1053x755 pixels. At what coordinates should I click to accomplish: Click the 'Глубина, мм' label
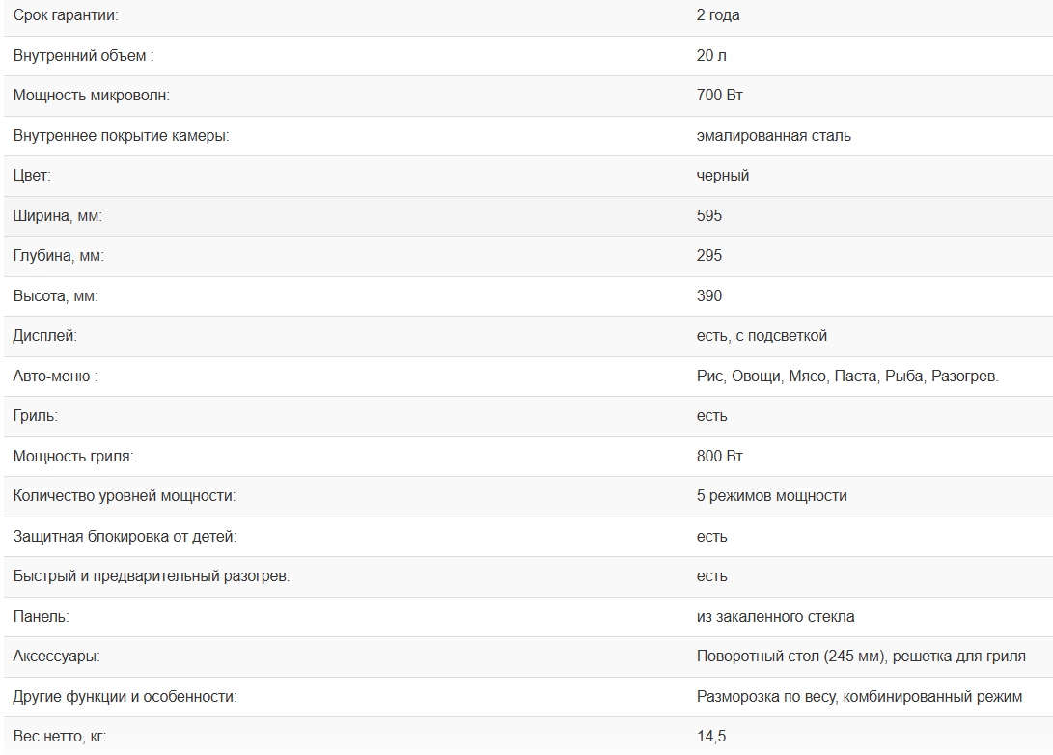58,256
